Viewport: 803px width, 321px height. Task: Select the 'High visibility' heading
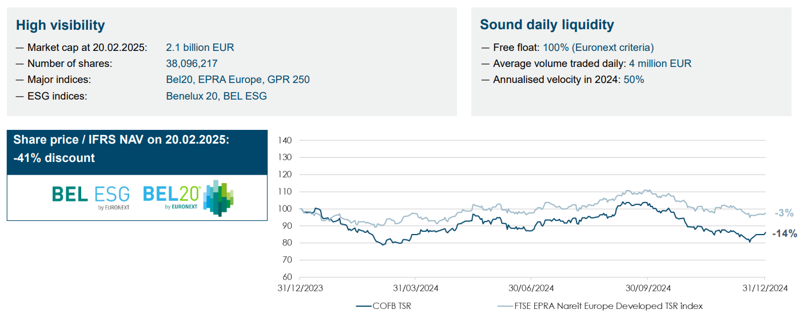61,25
